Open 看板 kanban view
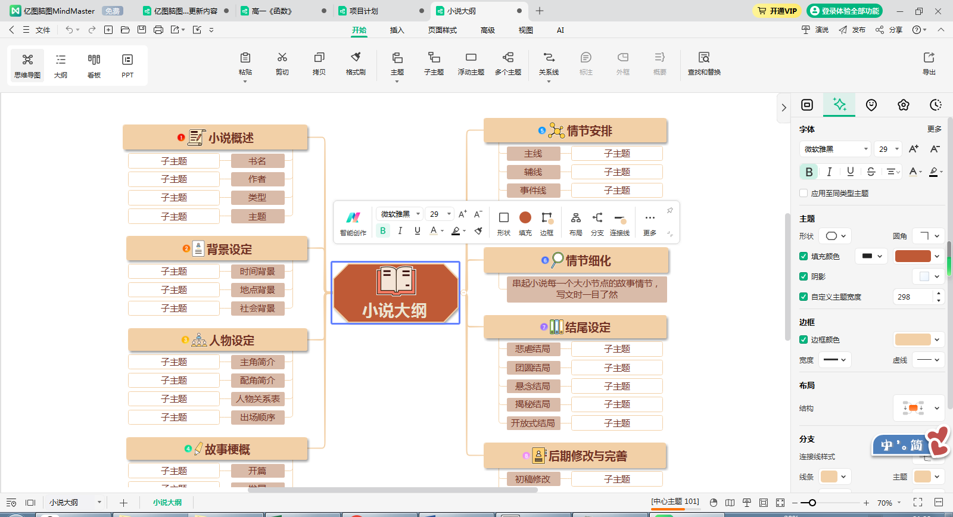 click(x=94, y=66)
